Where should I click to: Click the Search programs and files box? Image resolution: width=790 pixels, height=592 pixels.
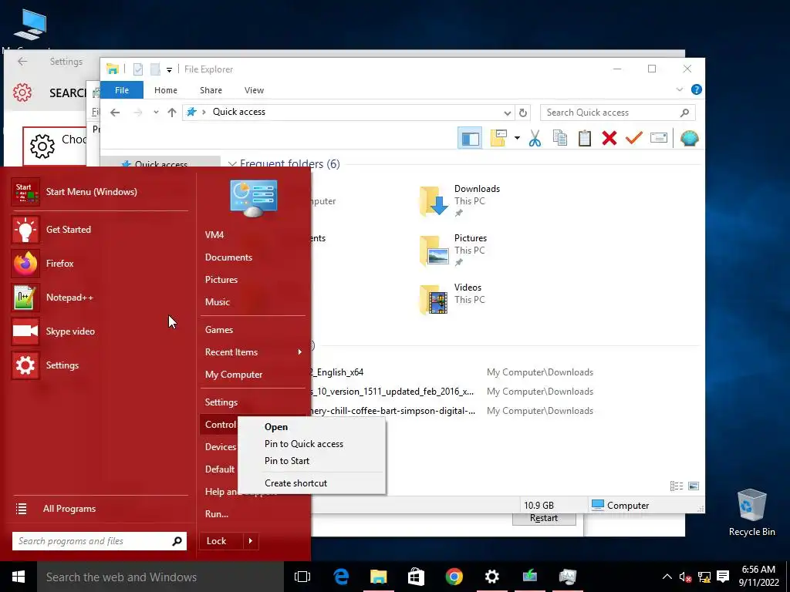point(100,541)
